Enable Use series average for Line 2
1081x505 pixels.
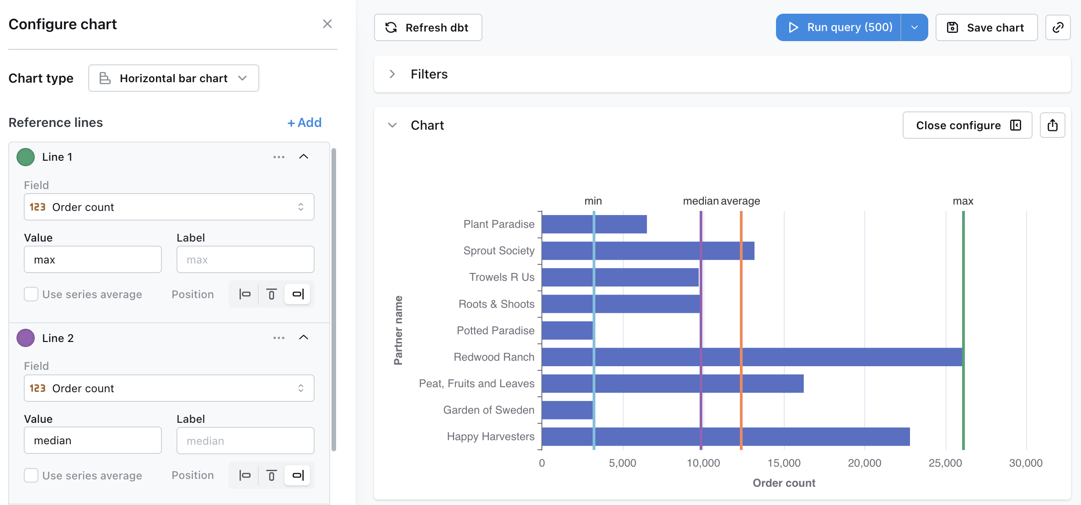31,475
